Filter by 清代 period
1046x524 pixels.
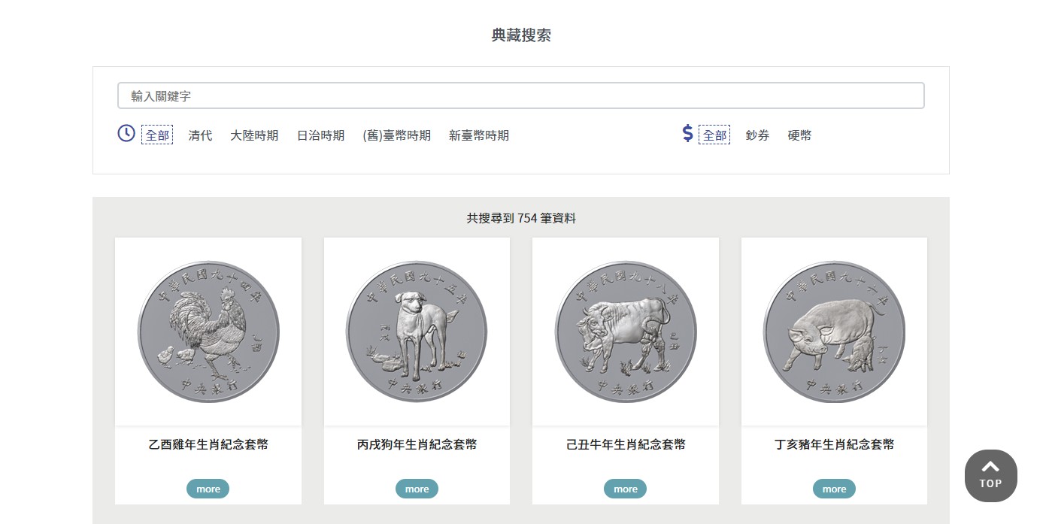click(200, 135)
